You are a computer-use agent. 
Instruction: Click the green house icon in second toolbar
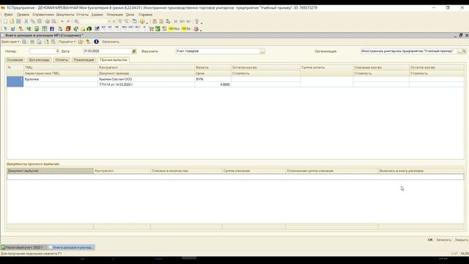tap(89, 29)
